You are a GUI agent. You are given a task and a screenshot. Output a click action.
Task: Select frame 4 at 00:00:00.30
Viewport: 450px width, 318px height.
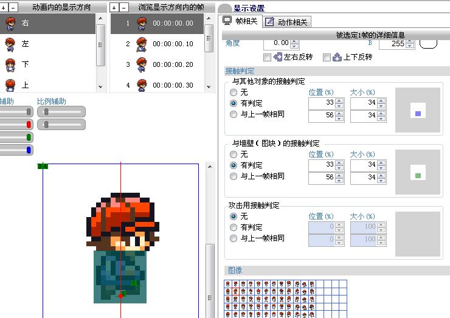[157, 85]
